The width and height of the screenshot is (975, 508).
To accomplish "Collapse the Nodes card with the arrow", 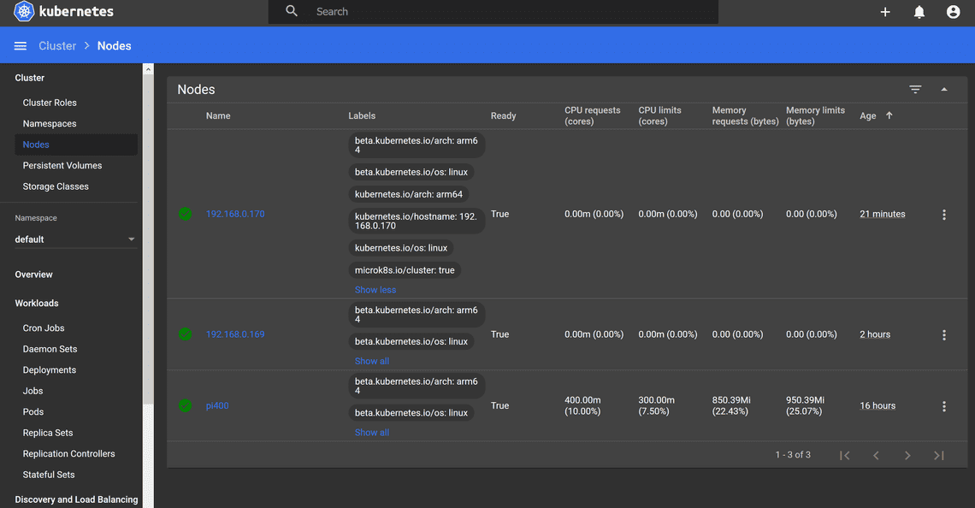I will click(944, 90).
